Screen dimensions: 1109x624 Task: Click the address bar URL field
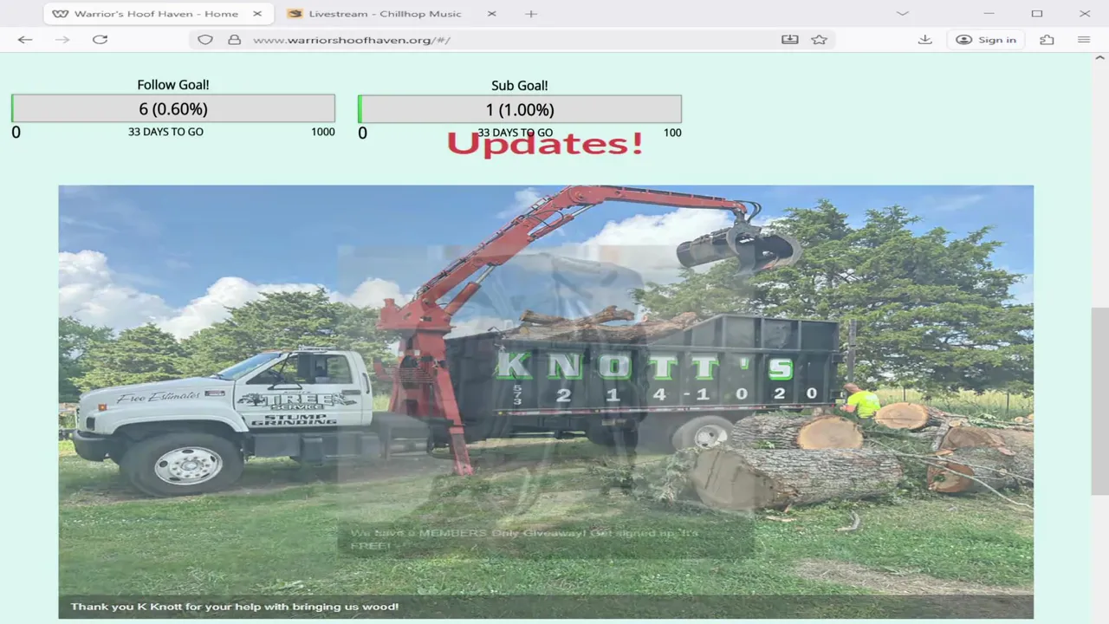pyautogui.click(x=511, y=40)
